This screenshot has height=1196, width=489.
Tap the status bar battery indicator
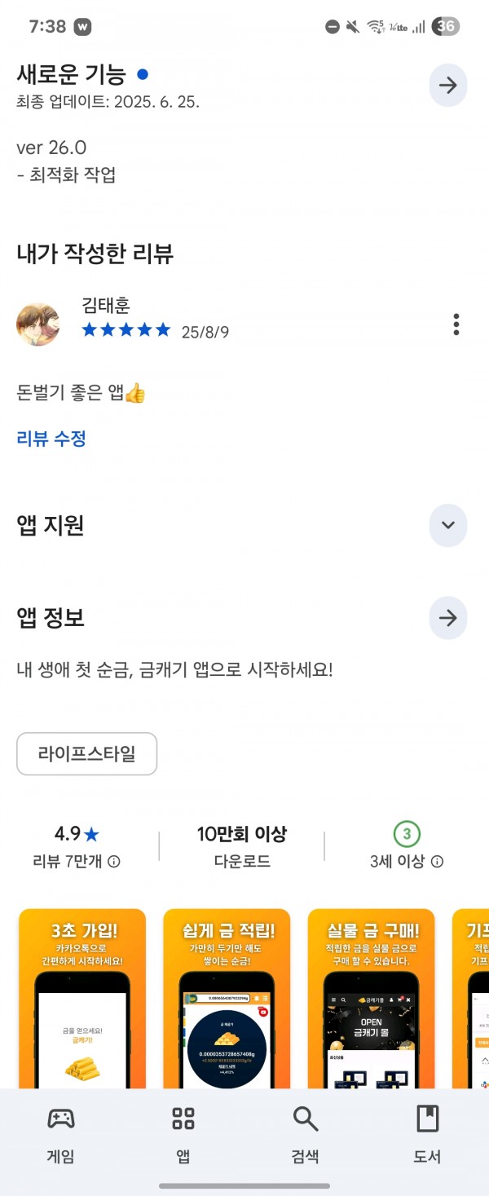click(446, 26)
